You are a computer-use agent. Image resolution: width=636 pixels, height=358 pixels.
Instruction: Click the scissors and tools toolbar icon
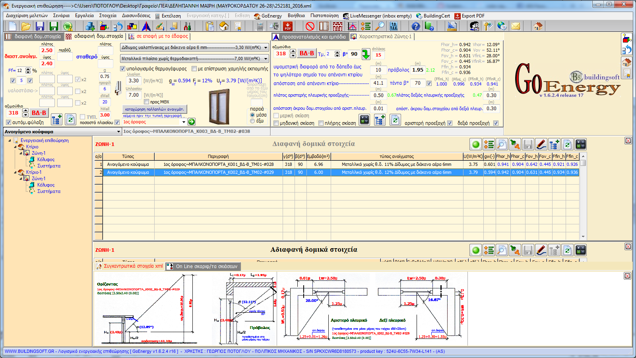(187, 26)
